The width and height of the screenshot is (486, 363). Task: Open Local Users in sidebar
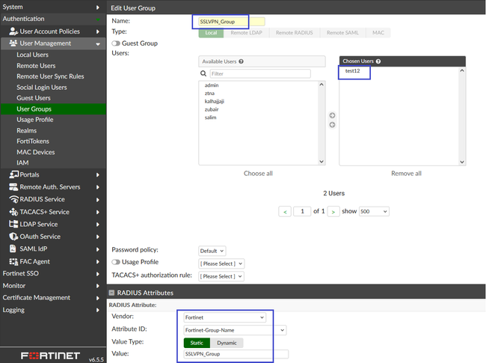pos(33,55)
